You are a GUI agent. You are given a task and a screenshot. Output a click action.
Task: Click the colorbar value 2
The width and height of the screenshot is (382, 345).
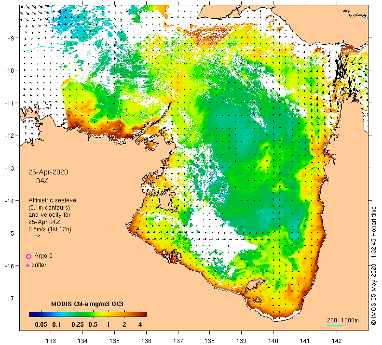(124, 325)
